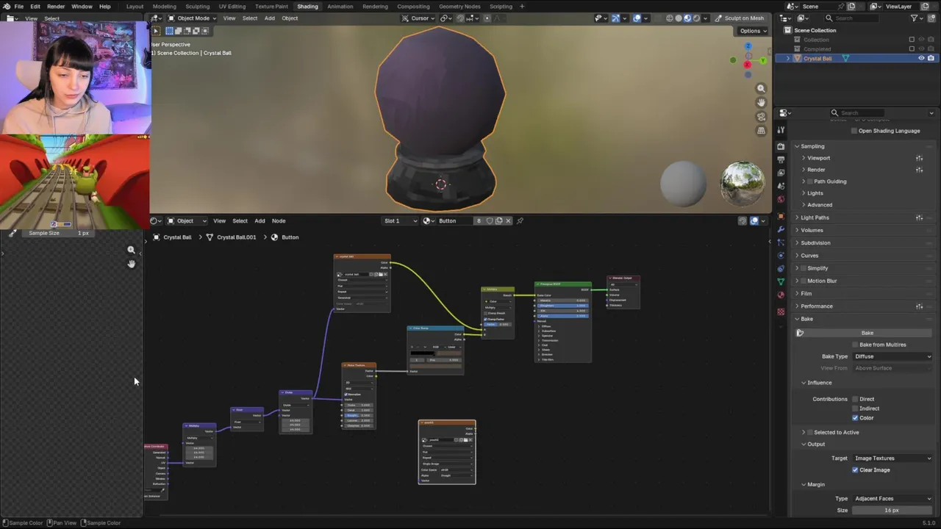Enable the Path Guiding checkbox
The height and width of the screenshot is (529, 941).
click(x=809, y=181)
